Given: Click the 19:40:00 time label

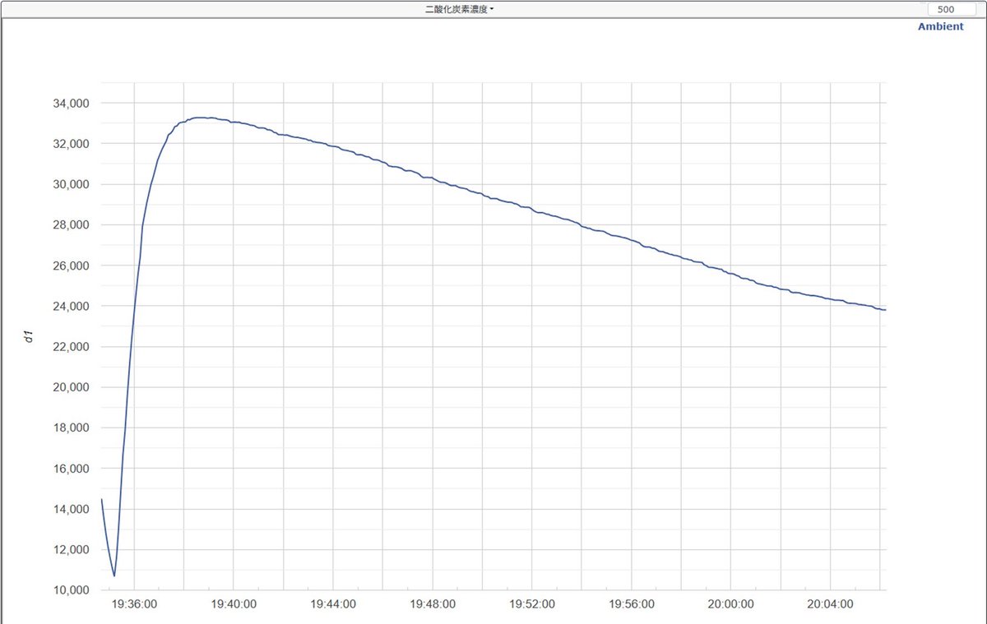Looking at the screenshot, I should click(234, 604).
